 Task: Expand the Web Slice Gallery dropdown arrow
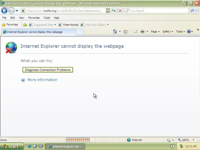coord(108,25)
